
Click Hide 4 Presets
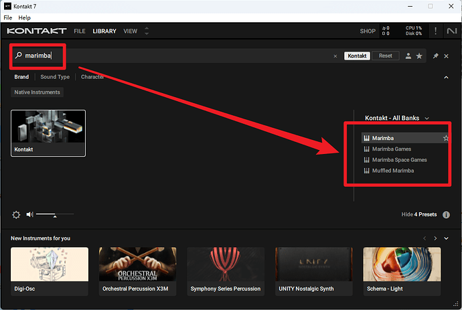(419, 214)
